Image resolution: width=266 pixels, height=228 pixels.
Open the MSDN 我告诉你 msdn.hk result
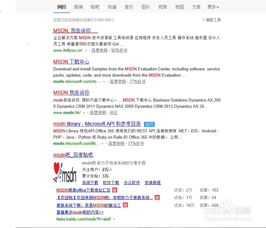point(71,93)
